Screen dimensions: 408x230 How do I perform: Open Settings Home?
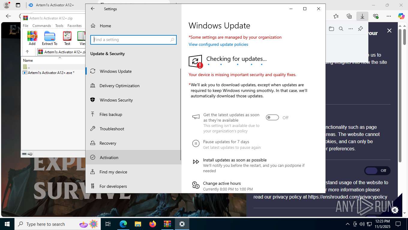[x=133, y=26]
